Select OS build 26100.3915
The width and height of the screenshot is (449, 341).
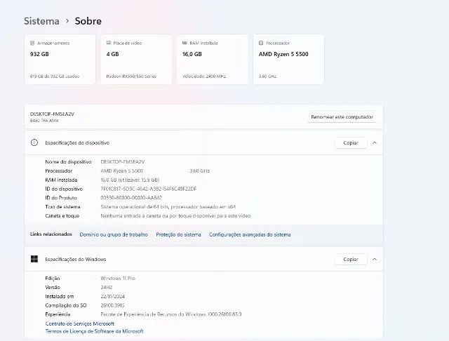pyautogui.click(x=112, y=305)
